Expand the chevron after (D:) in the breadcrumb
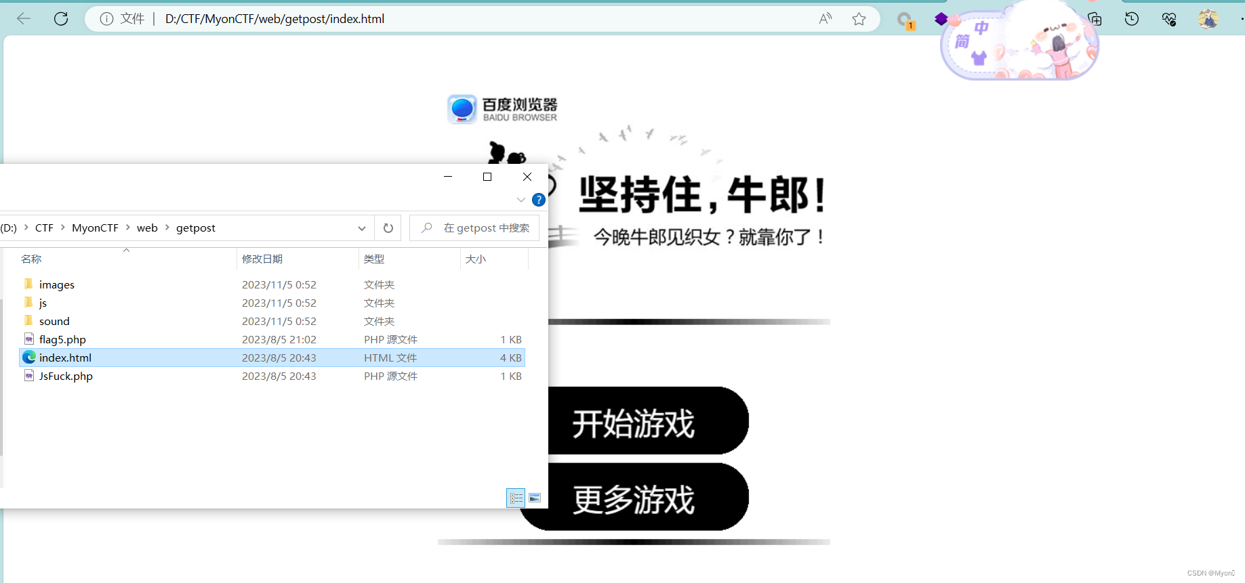 point(26,228)
